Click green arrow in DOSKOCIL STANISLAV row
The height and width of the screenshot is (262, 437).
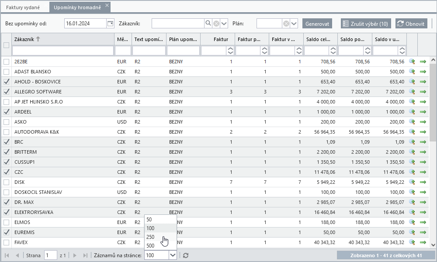pos(423,192)
